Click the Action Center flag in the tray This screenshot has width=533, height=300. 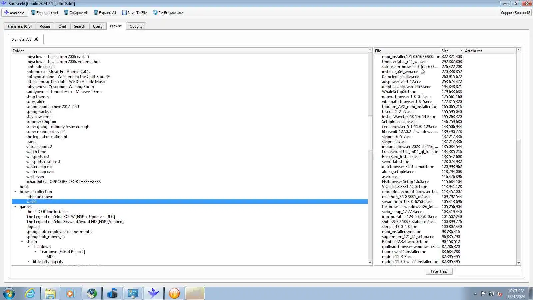(483, 294)
